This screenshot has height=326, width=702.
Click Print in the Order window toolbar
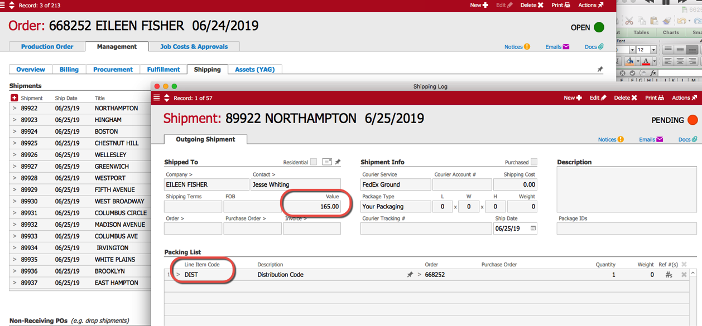coord(561,5)
